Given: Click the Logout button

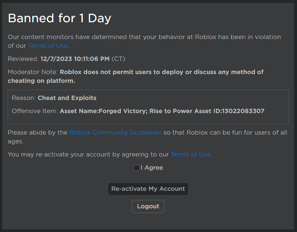Looking at the screenshot, I should 148,206.
